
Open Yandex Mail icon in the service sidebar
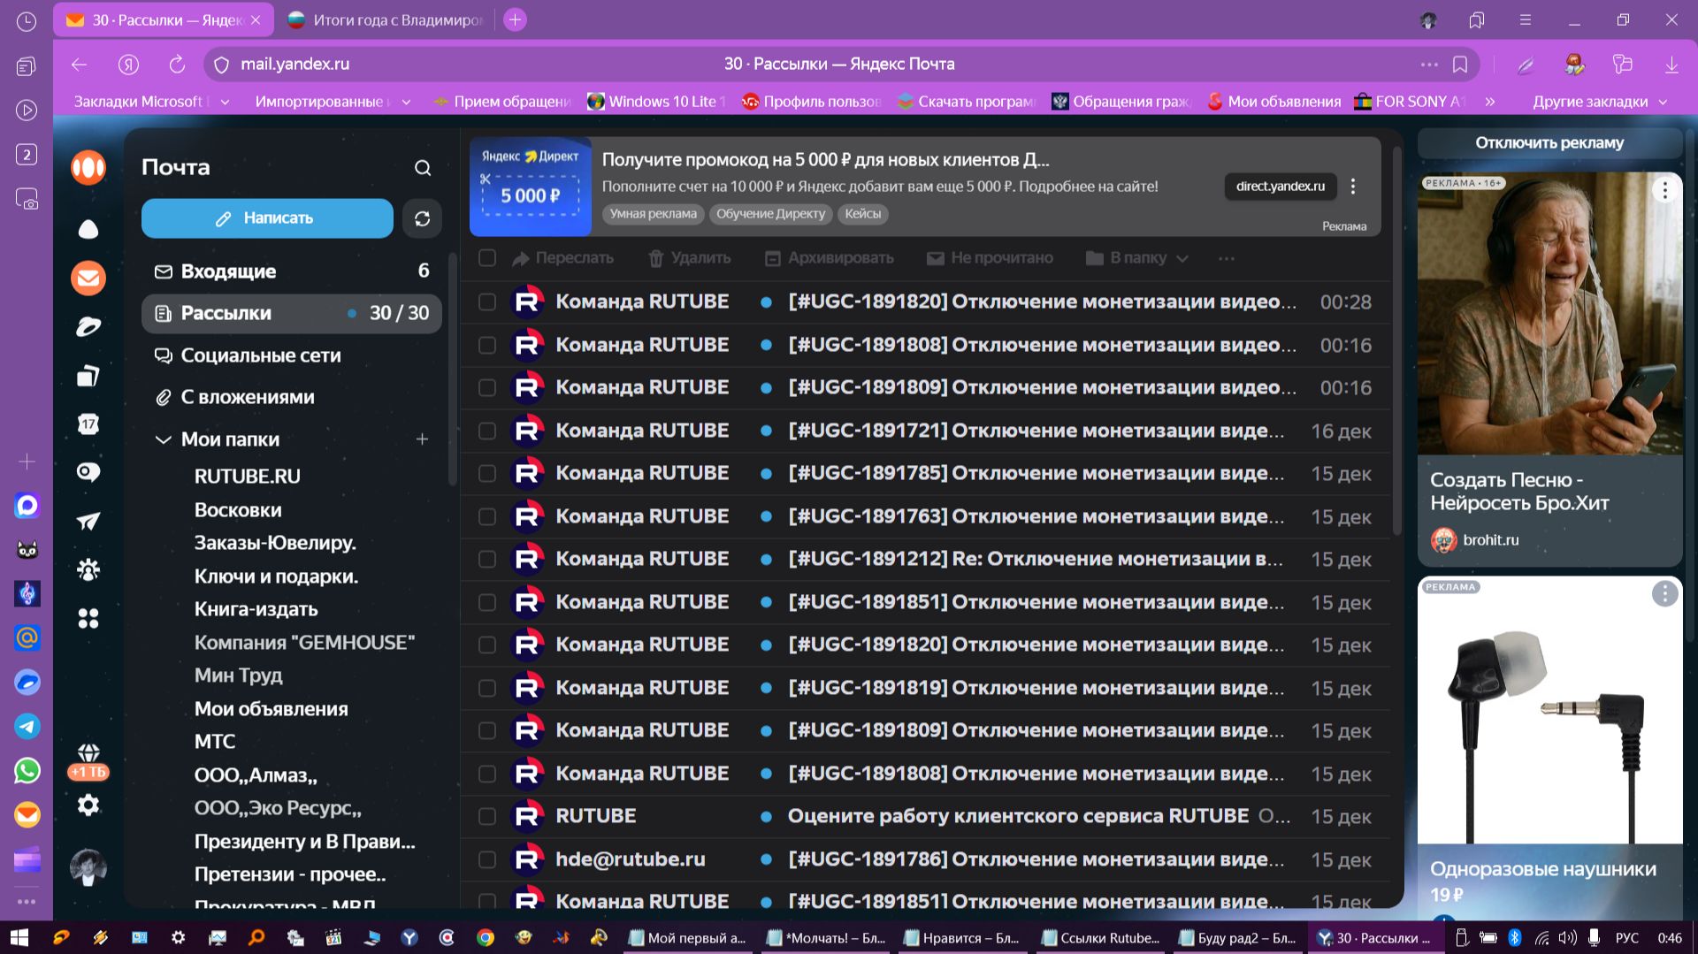coord(88,279)
